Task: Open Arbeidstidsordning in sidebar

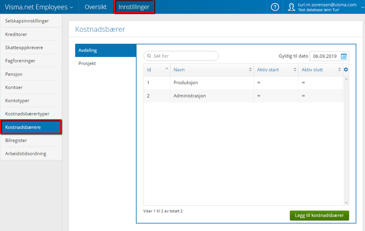Action: [31, 154]
